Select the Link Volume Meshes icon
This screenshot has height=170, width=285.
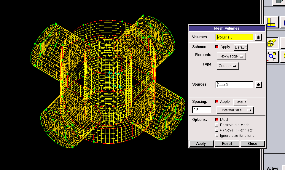[272, 56]
